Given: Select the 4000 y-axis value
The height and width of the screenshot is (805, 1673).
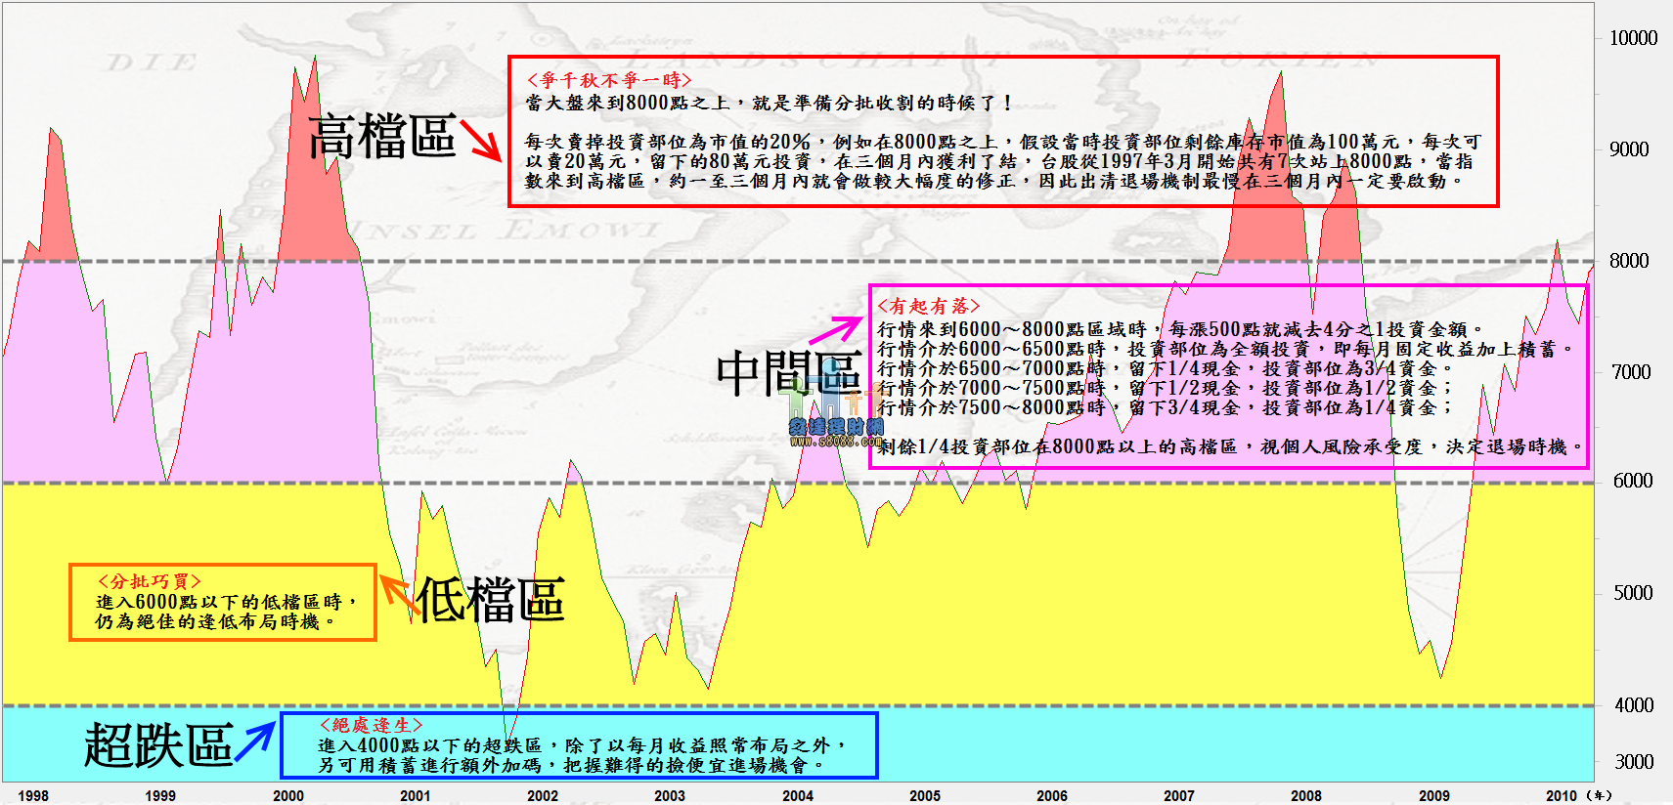Looking at the screenshot, I should (x=1634, y=705).
